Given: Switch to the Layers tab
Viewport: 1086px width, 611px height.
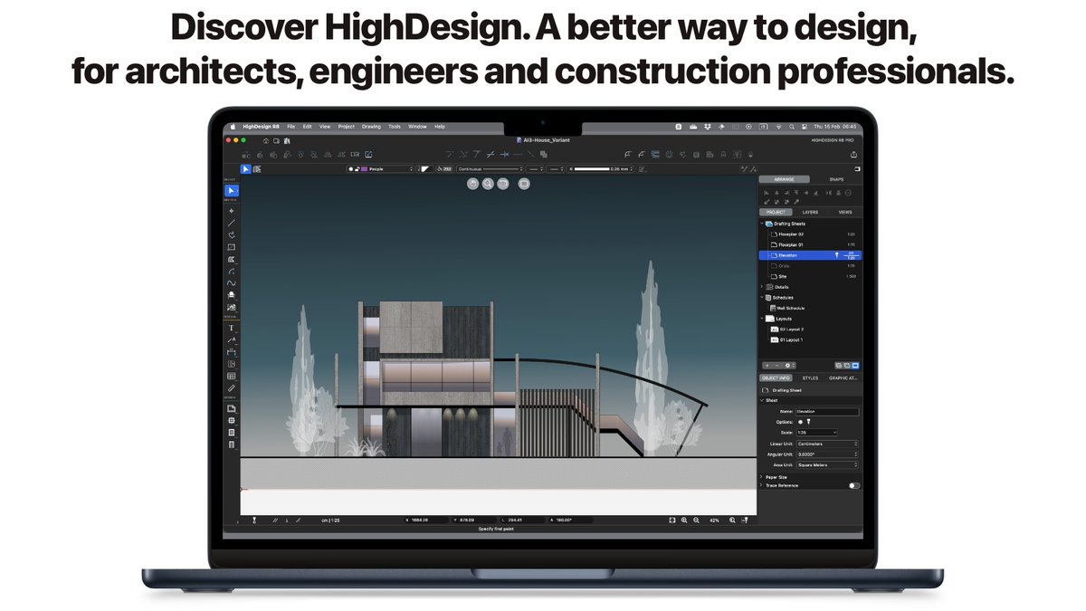Looking at the screenshot, I should (810, 212).
